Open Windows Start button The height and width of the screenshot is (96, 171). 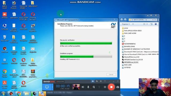click(3, 94)
